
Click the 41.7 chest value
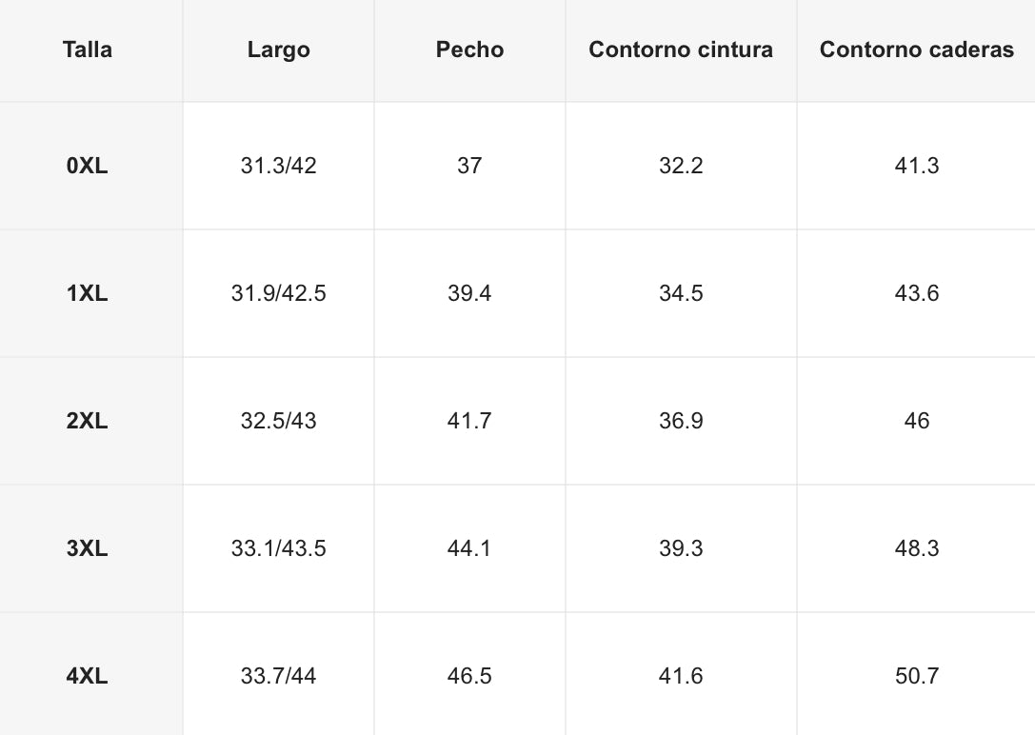click(x=469, y=421)
